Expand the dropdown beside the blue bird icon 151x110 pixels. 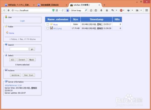click(x=132, y=10)
